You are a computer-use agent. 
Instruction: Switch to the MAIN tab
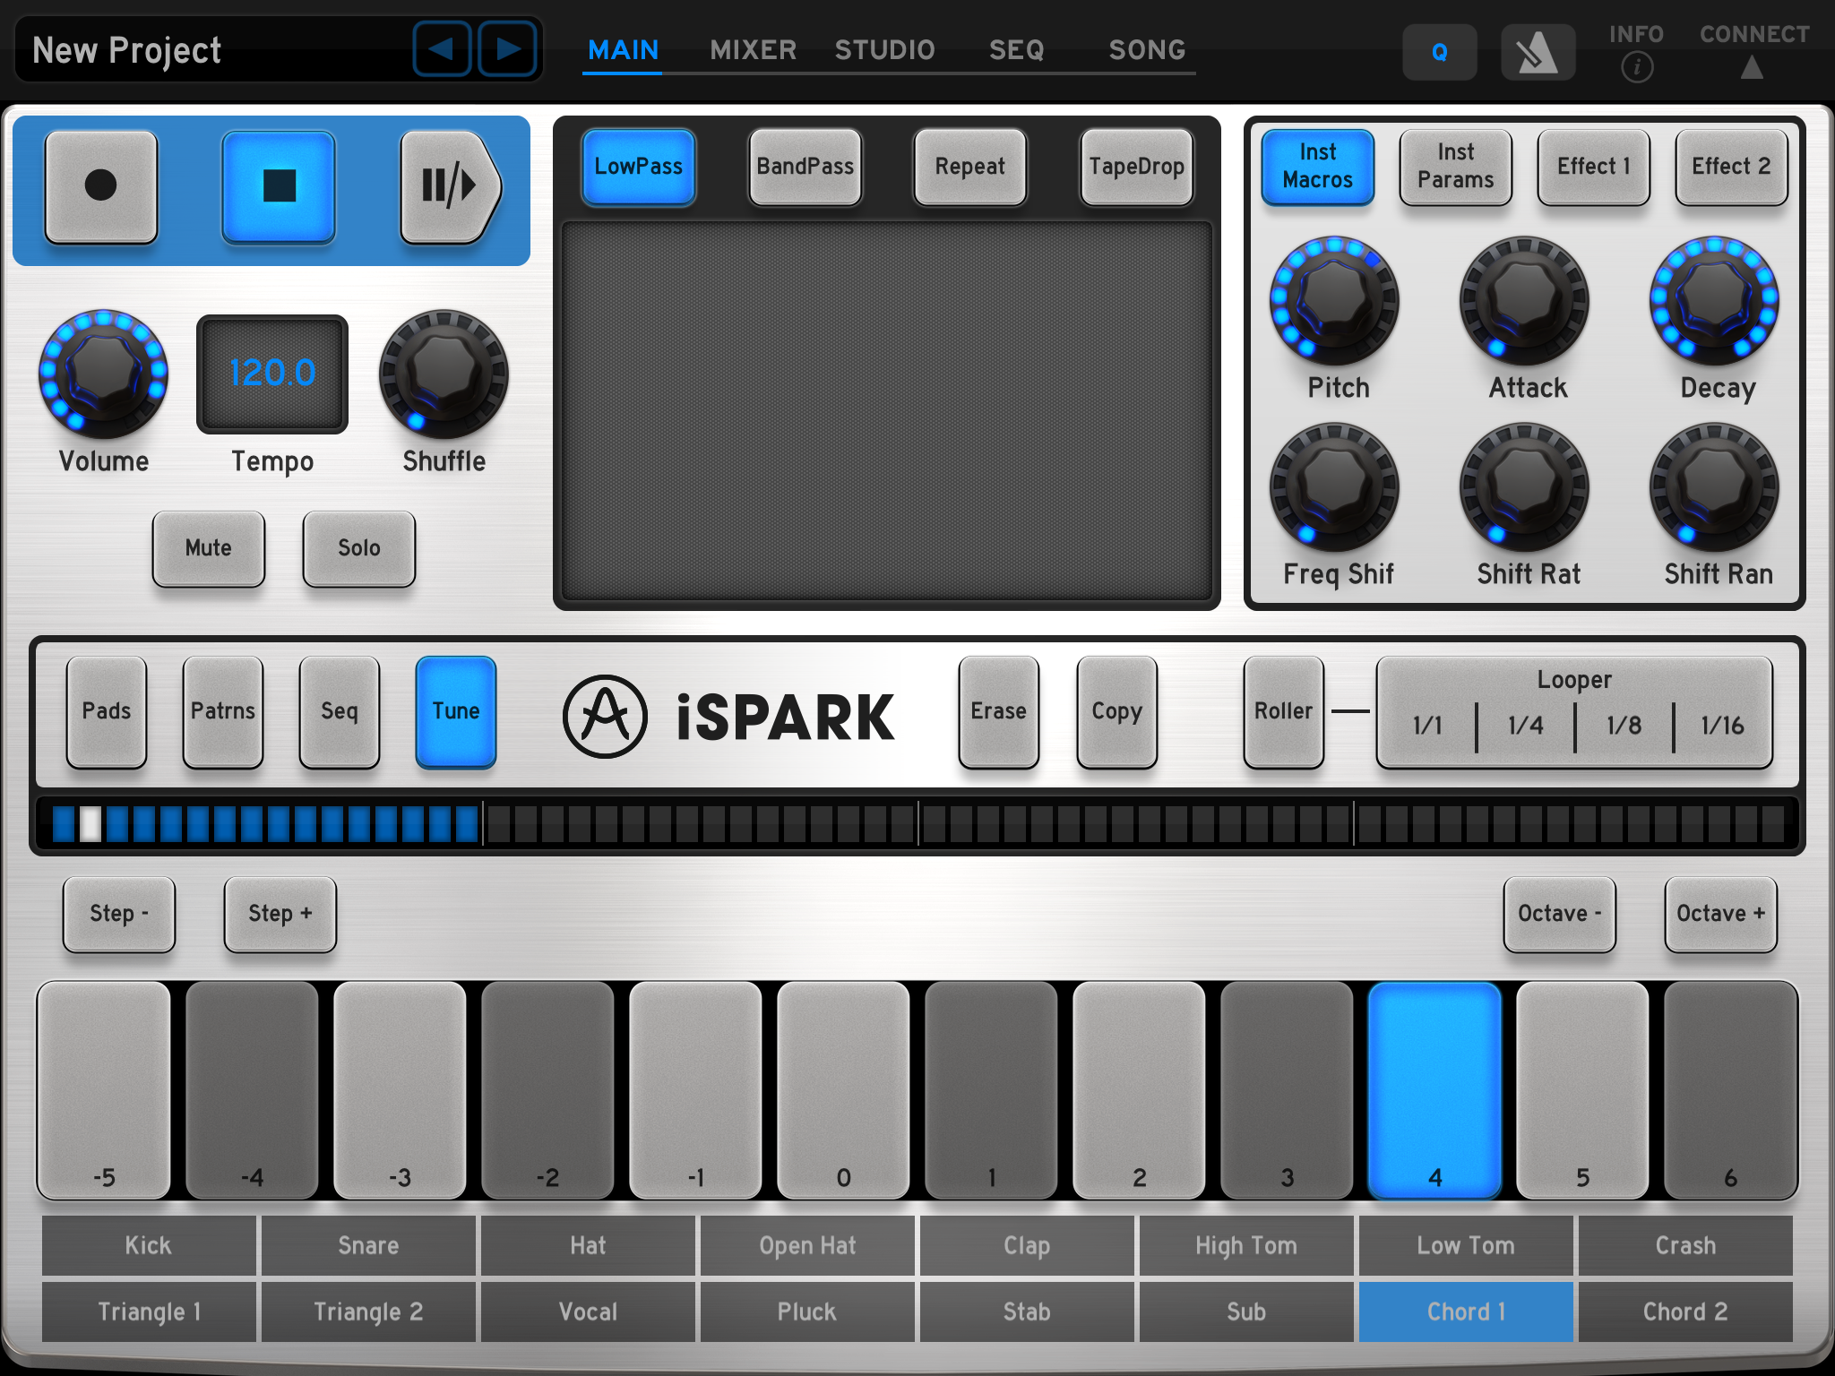pos(623,50)
